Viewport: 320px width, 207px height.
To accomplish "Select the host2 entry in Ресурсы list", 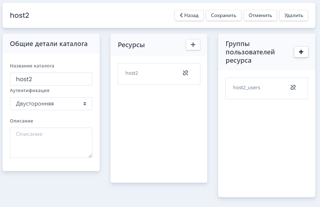I will (x=159, y=74).
